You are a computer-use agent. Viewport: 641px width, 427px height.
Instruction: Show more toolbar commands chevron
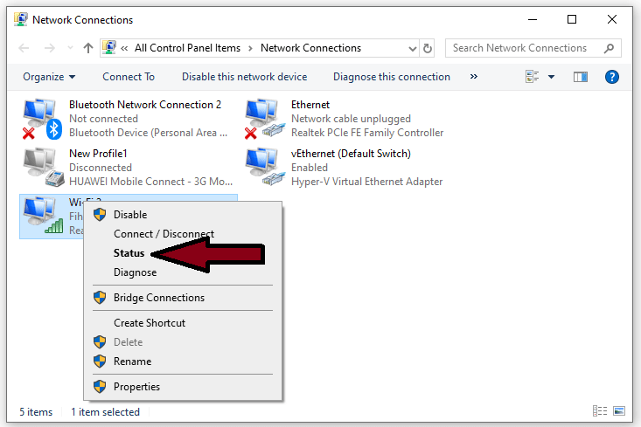coord(474,77)
